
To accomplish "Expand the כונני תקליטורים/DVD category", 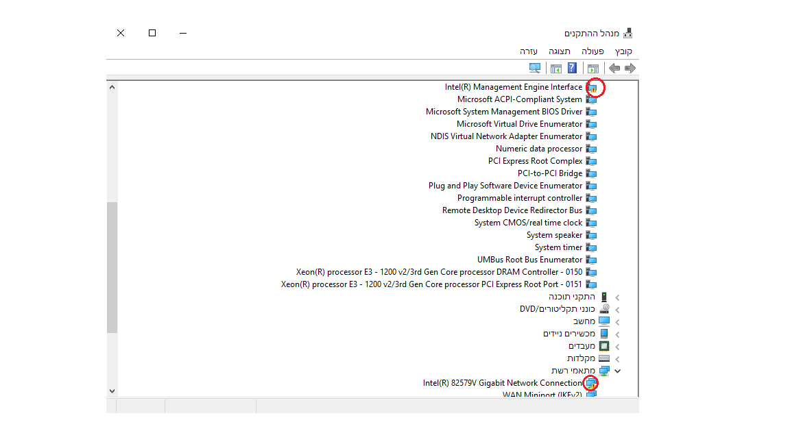I will tap(617, 310).
